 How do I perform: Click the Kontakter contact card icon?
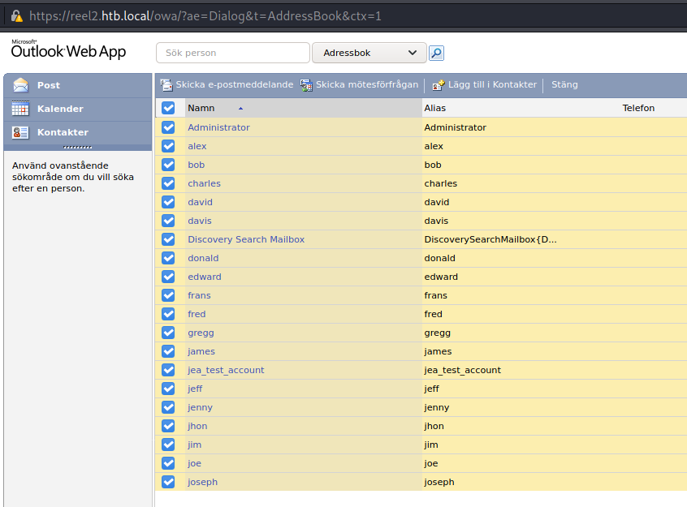(x=20, y=132)
